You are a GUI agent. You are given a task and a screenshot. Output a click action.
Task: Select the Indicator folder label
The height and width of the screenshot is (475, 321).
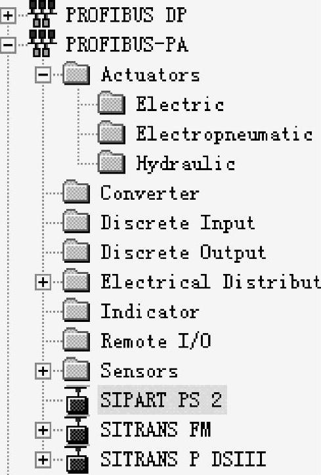tap(150, 311)
